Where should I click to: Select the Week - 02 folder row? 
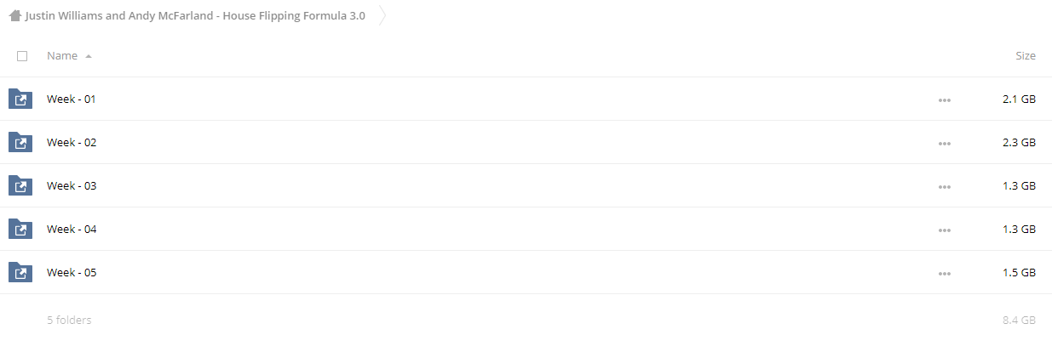tap(526, 143)
